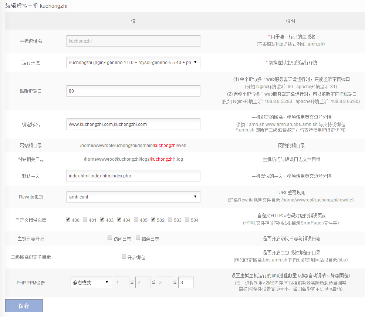Click the PHP-FPM field with value 3
The image size is (365, 317).
click(186, 283)
